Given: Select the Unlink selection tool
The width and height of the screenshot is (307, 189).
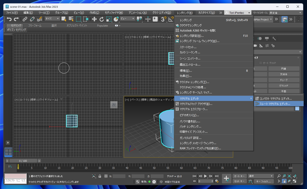Looking at the screenshot, I should 32,19.
